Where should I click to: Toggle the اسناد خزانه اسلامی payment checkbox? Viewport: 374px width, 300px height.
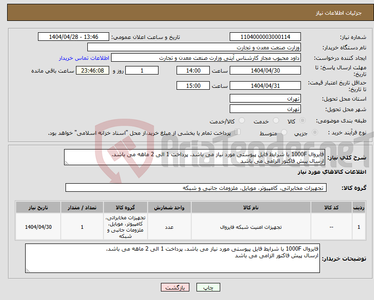tap(237, 132)
